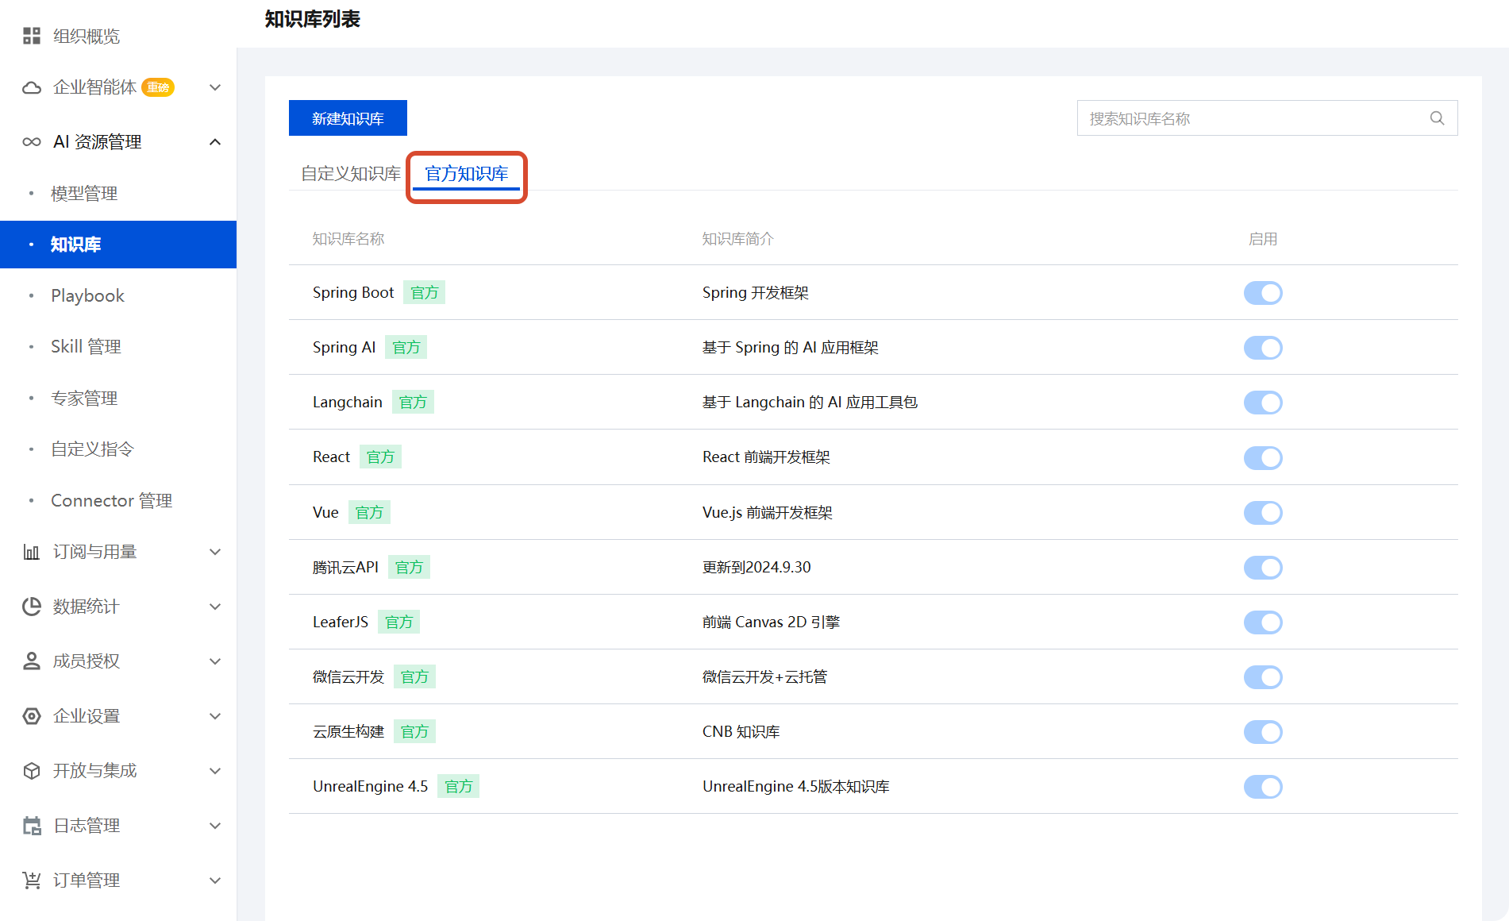Disable the Spring Boot knowledge base toggle
Viewport: 1509px width, 921px height.
point(1263,293)
